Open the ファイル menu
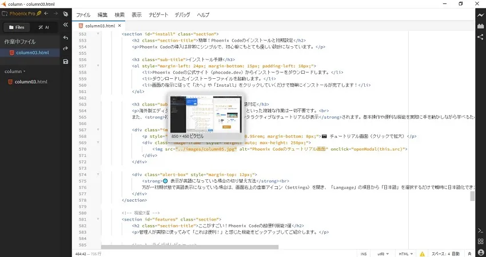The height and width of the screenshot is (257, 486). pyautogui.click(x=83, y=15)
